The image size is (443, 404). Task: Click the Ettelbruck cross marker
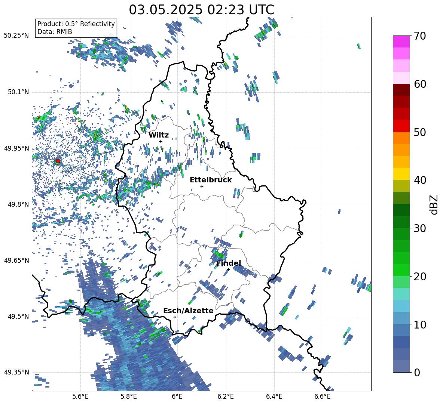pyautogui.click(x=202, y=186)
